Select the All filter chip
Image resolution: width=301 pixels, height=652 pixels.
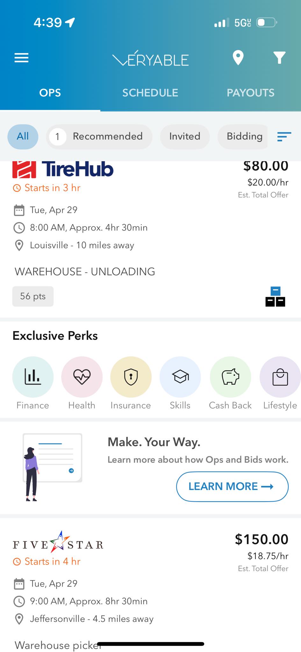tap(23, 137)
